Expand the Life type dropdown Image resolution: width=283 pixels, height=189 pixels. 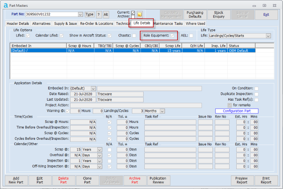pos(268,36)
